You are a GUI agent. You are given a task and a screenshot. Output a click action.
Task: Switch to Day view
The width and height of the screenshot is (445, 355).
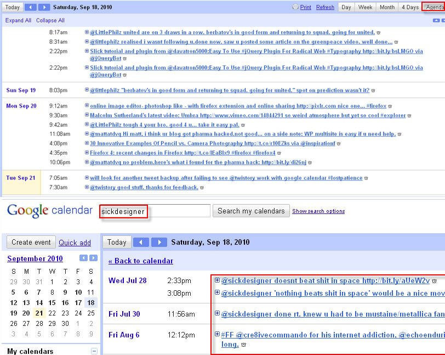click(346, 7)
